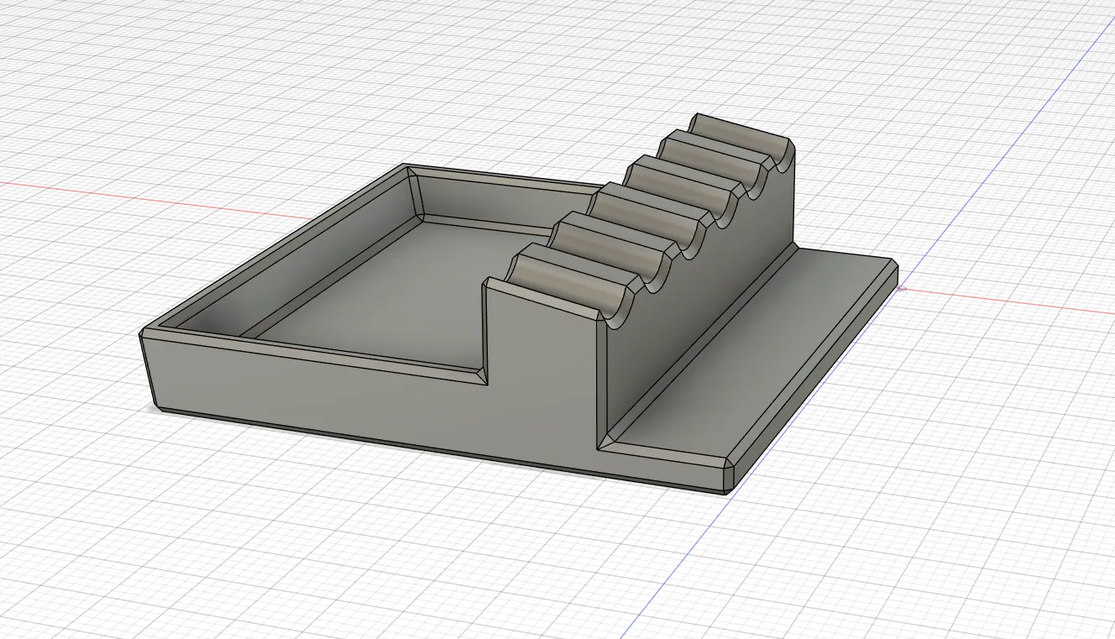Click the model's front-left vertical corner edge
1115x639 pixels.
tap(147, 369)
